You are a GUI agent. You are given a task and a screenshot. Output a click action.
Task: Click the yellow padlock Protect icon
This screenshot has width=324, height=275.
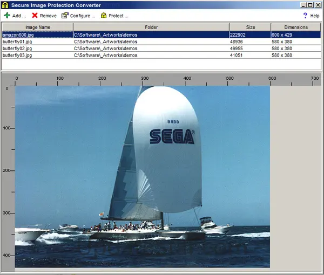[104, 16]
